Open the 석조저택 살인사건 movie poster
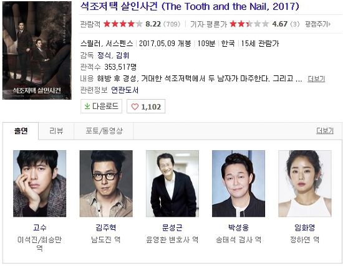This screenshot has width=343, height=266. (37, 50)
